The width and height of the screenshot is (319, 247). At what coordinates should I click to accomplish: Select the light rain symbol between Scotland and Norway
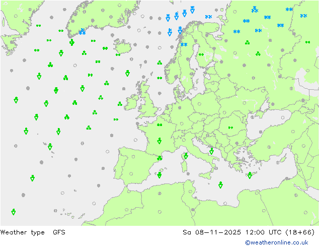tap(159, 78)
